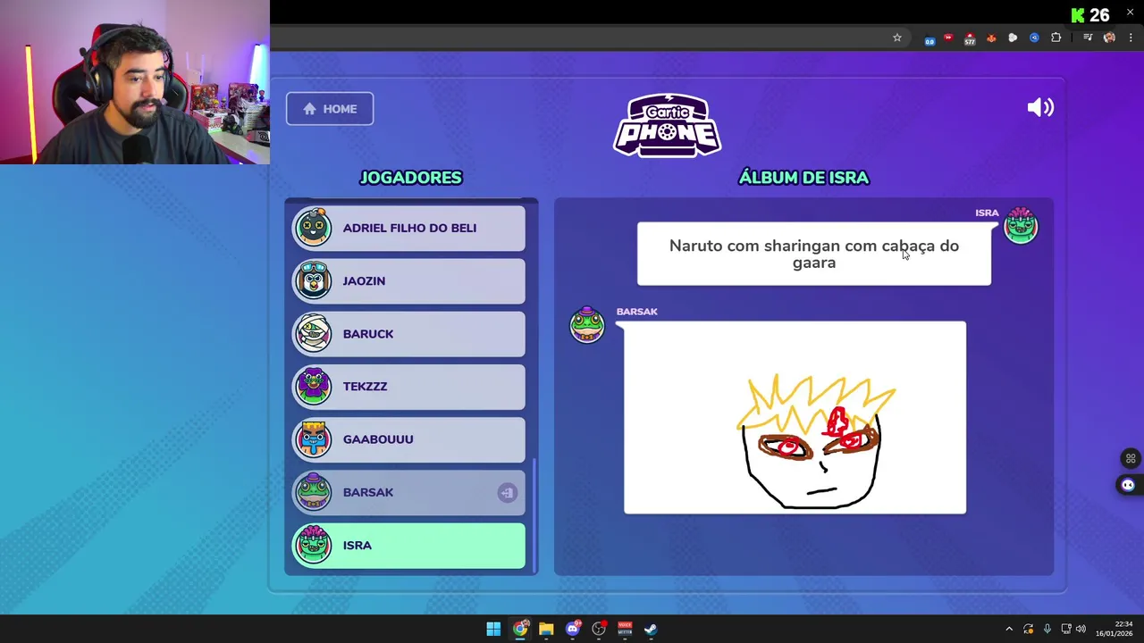
Task: Click the microphone tray icon
Action: pyautogui.click(x=1047, y=630)
